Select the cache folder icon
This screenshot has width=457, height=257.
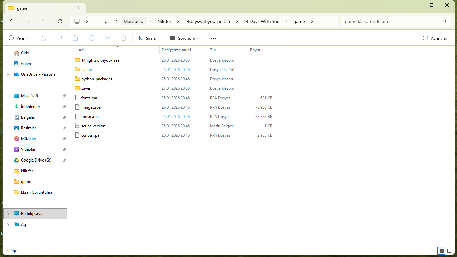point(77,70)
